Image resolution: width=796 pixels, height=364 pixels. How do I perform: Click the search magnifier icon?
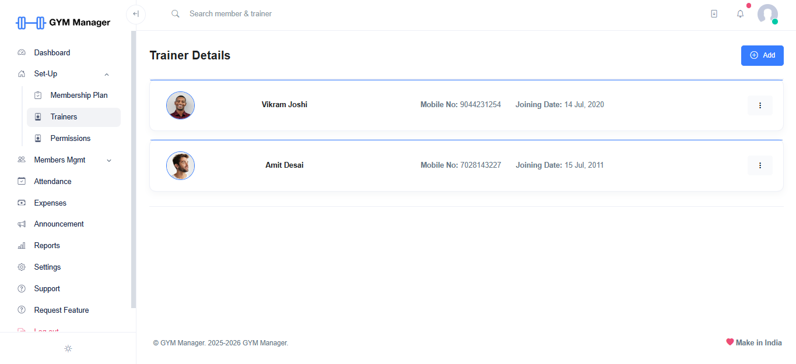point(175,14)
